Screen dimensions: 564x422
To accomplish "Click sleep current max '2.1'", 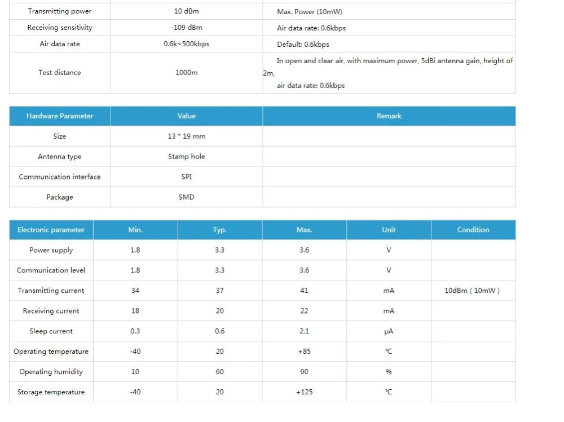I will click(x=305, y=331).
